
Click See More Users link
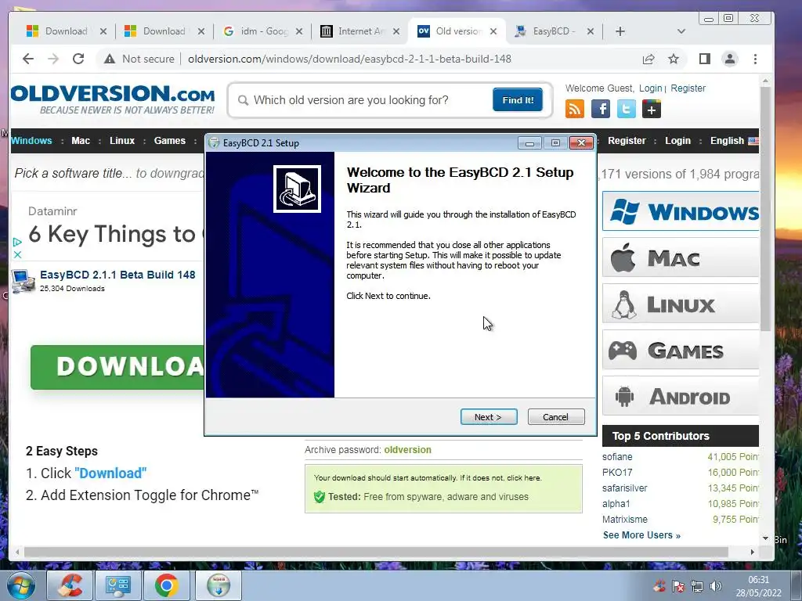coord(641,535)
